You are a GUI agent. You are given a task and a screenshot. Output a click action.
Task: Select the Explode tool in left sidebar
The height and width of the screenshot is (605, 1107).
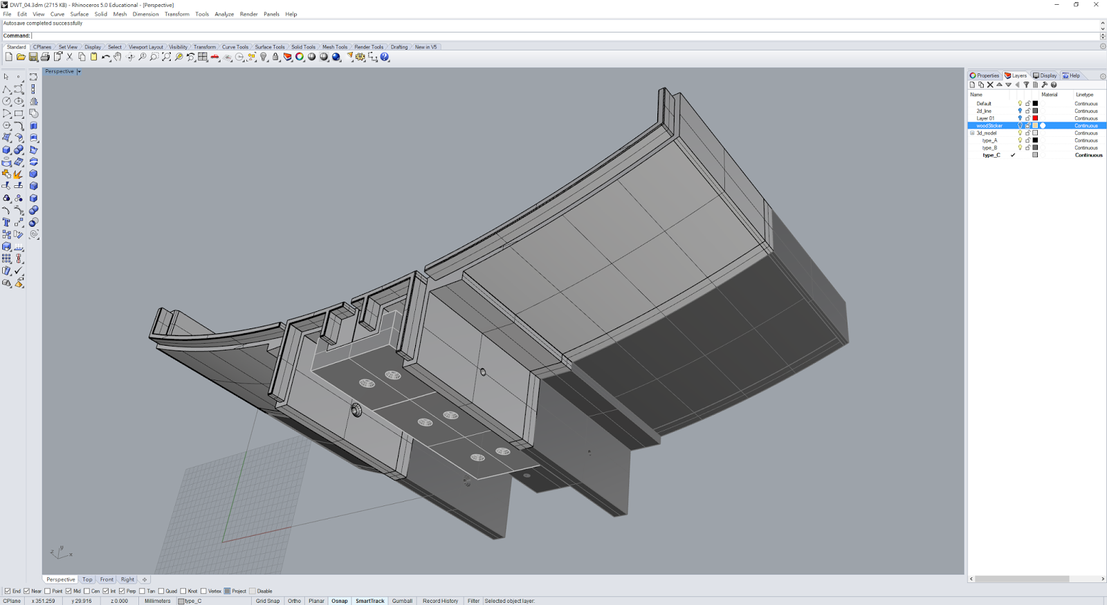click(x=19, y=174)
